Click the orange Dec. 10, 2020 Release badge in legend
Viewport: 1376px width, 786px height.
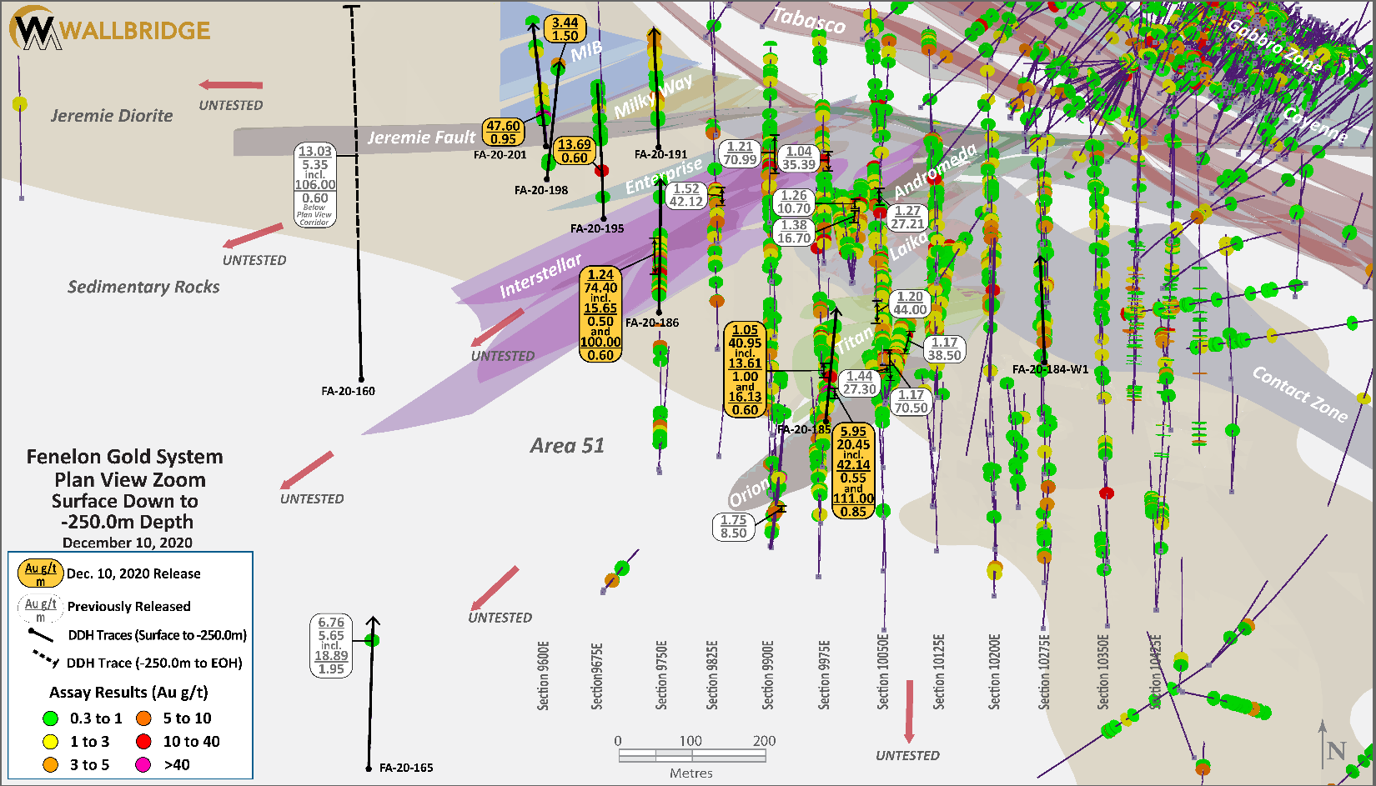(x=41, y=573)
